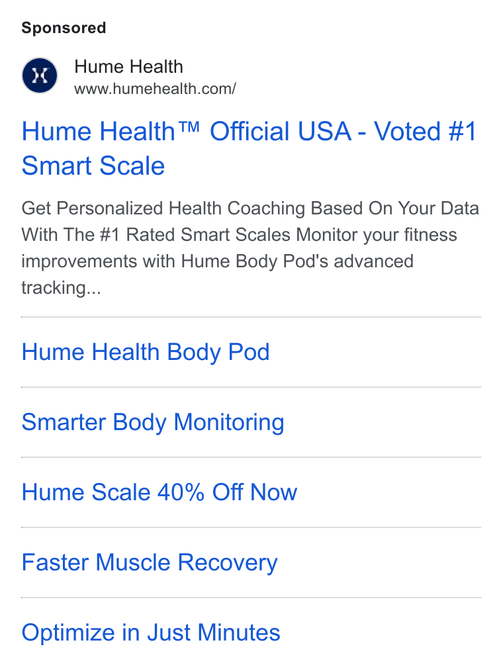Open the Faster Muscle Recovery sitelink
The image size is (503, 667).
pos(150,562)
